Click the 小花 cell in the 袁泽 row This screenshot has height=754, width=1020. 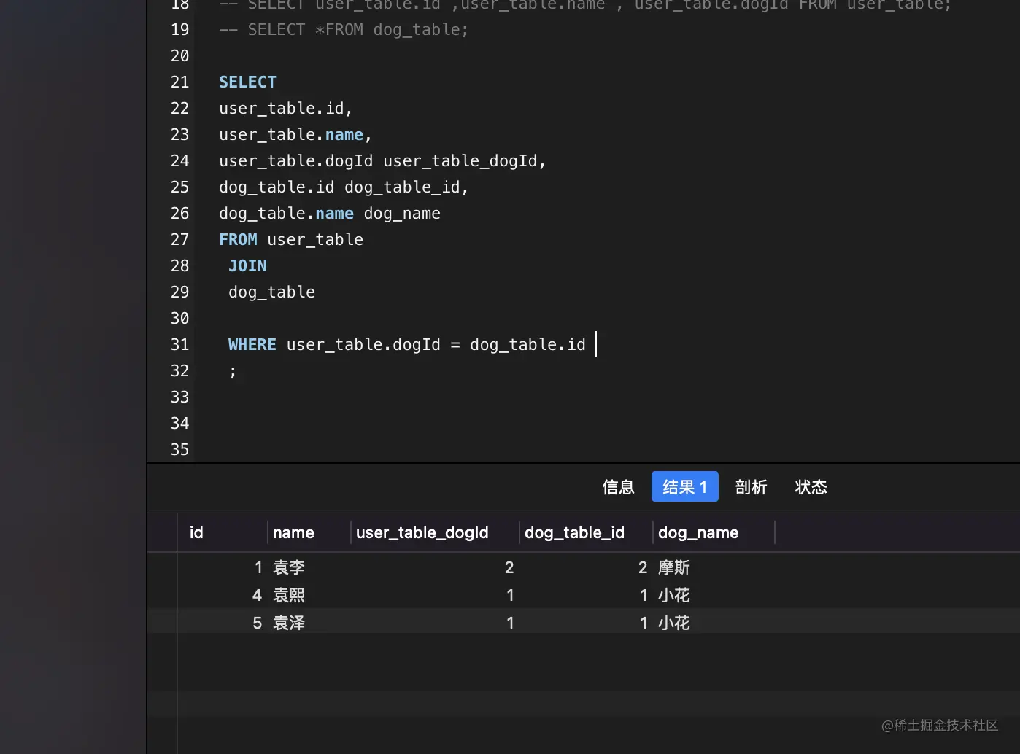[674, 623]
